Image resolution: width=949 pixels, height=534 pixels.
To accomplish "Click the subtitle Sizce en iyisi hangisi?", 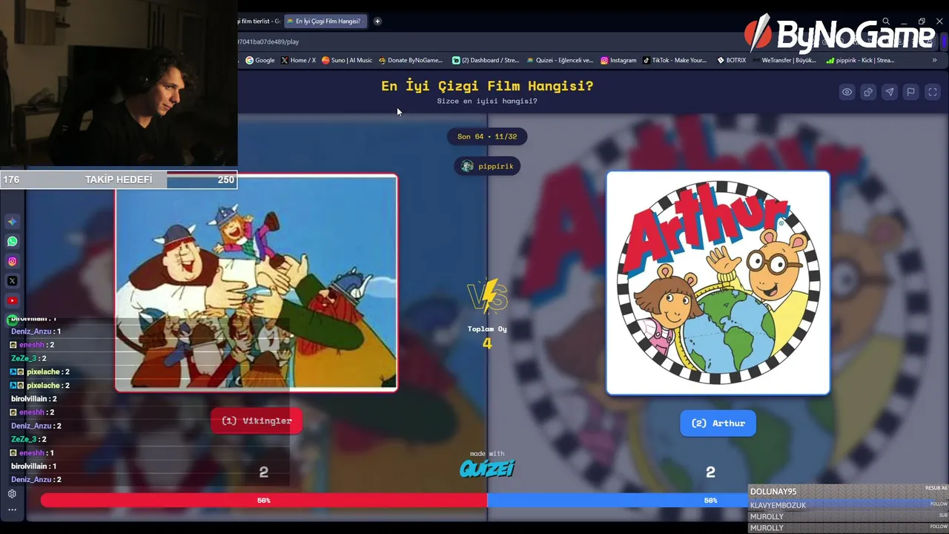I will click(487, 101).
